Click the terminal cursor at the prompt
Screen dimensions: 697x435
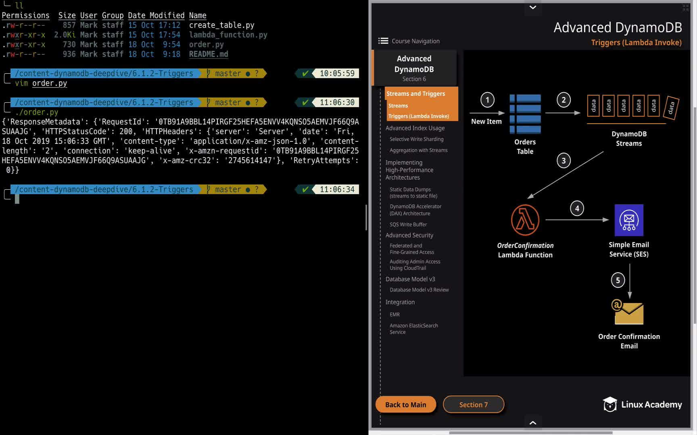pos(17,199)
